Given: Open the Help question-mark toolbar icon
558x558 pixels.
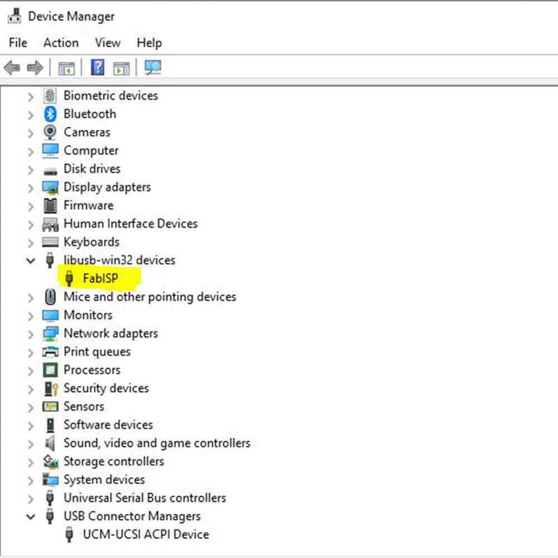Looking at the screenshot, I should [98, 67].
